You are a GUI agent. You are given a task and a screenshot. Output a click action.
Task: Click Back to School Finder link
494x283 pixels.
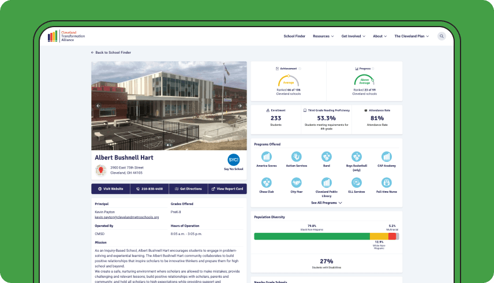click(x=111, y=53)
